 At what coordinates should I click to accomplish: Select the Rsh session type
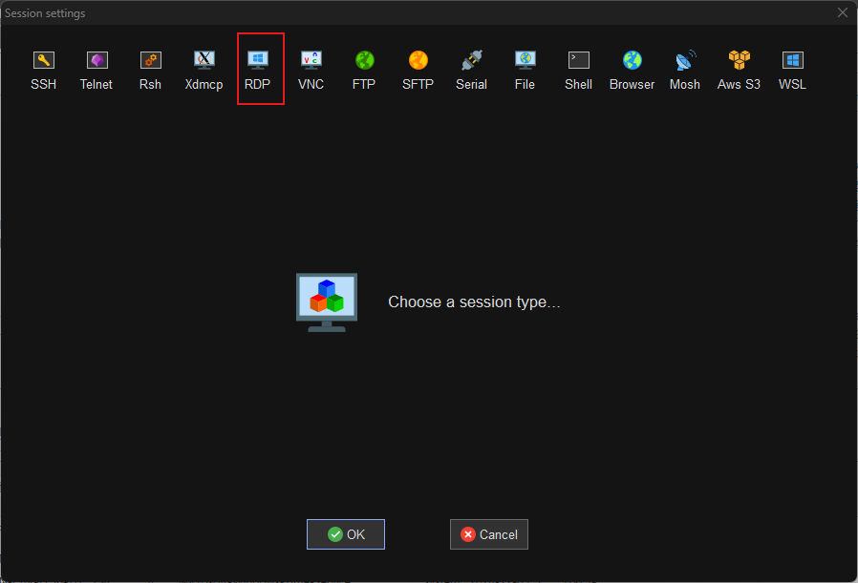(150, 67)
